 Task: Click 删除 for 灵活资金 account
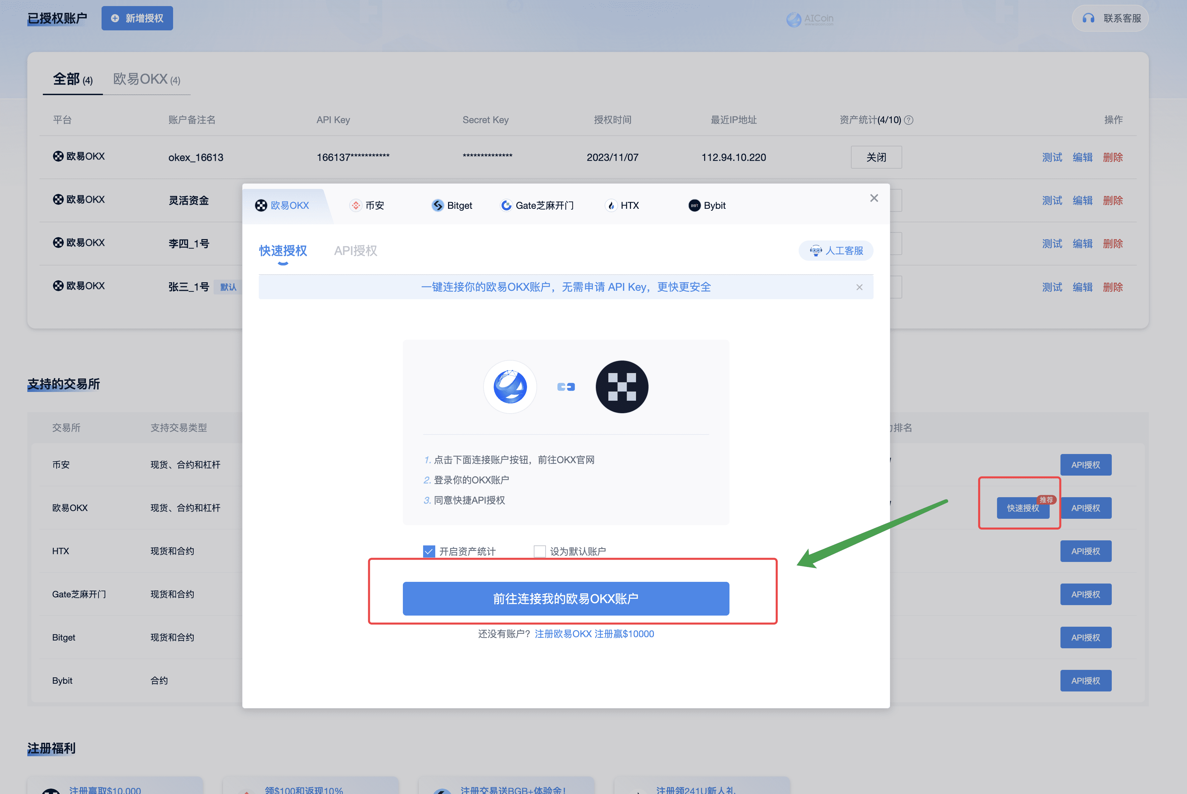click(1112, 201)
